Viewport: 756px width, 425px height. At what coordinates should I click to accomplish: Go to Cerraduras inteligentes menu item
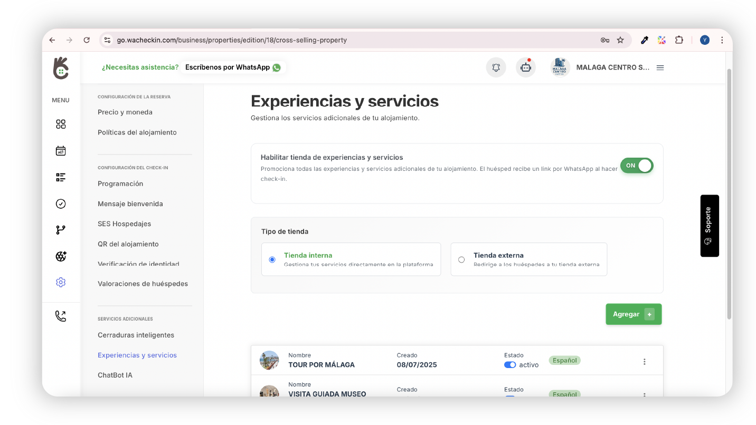[x=136, y=335]
